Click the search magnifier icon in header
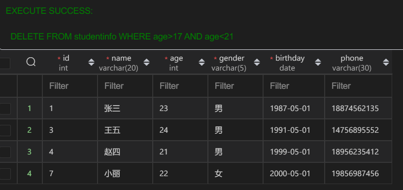Image resolution: width=403 pixels, height=190 pixels. [x=31, y=62]
